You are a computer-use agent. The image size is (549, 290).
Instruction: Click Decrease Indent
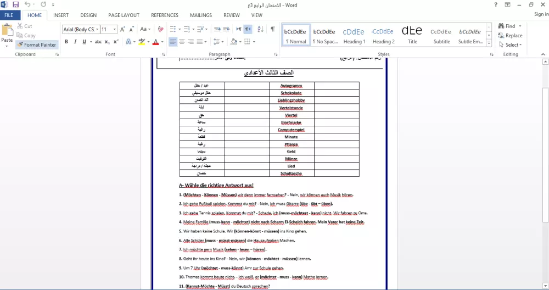coord(217,30)
